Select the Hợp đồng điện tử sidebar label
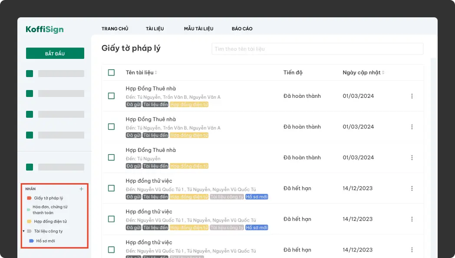 click(x=47, y=222)
